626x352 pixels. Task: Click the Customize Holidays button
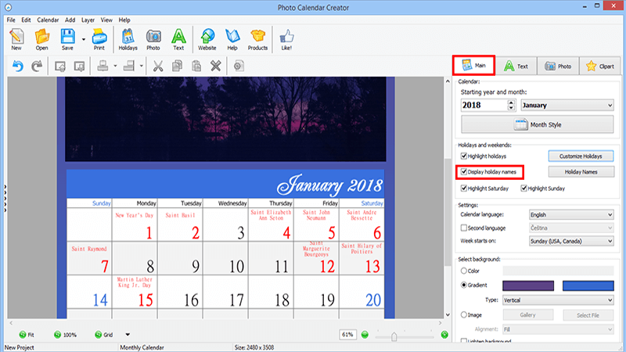[x=580, y=156]
